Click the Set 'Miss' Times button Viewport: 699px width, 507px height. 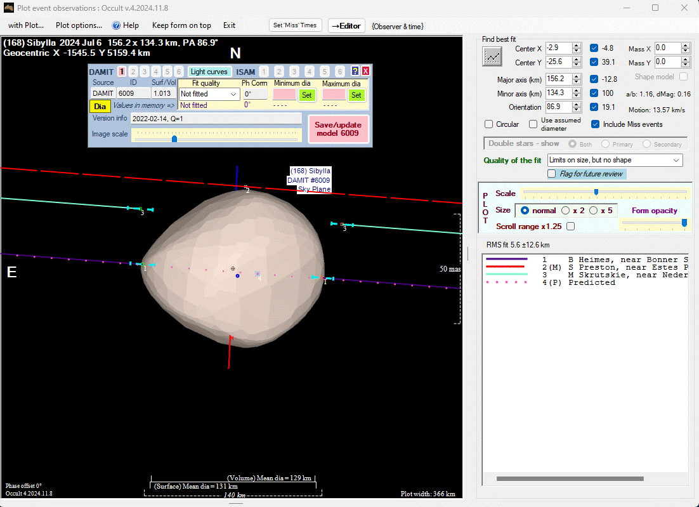tap(296, 25)
